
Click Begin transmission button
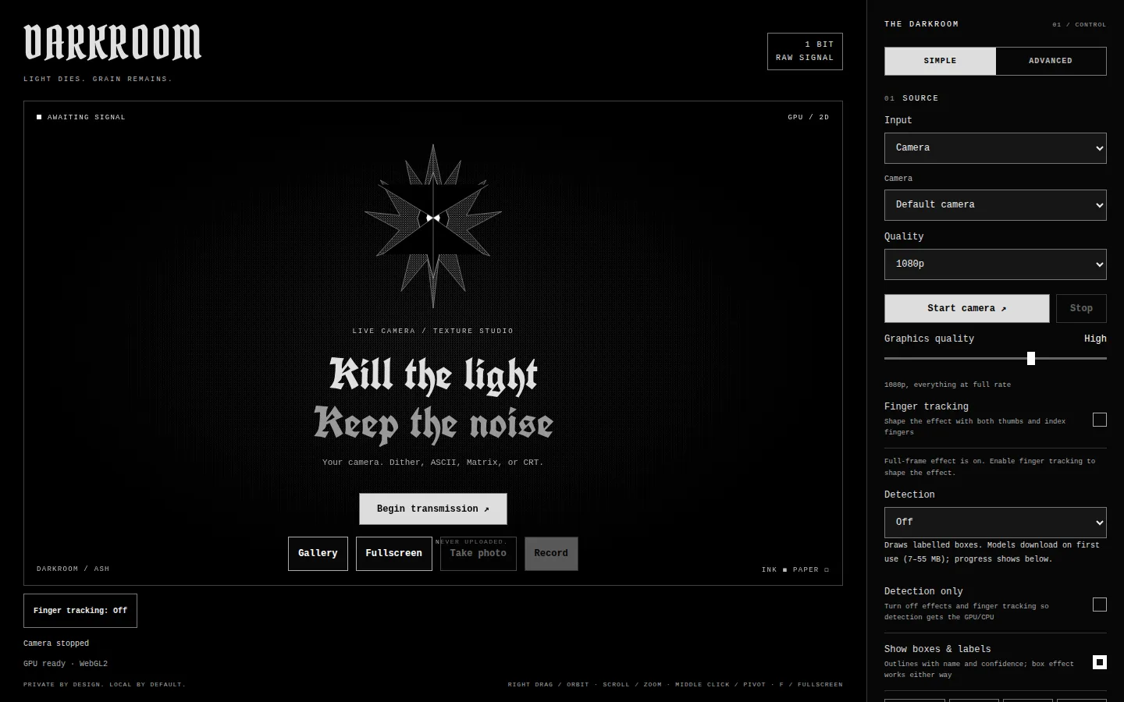tap(433, 509)
